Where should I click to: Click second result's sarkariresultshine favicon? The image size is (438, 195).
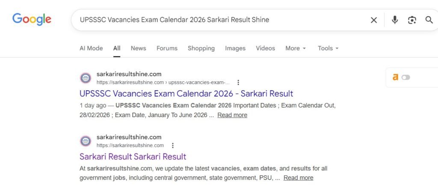tap(86, 141)
